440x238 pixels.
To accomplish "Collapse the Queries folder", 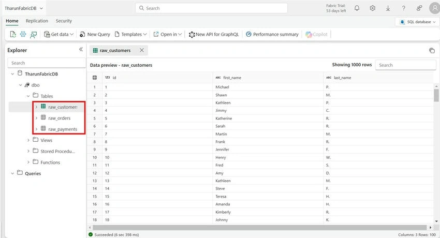I will 12,173.
